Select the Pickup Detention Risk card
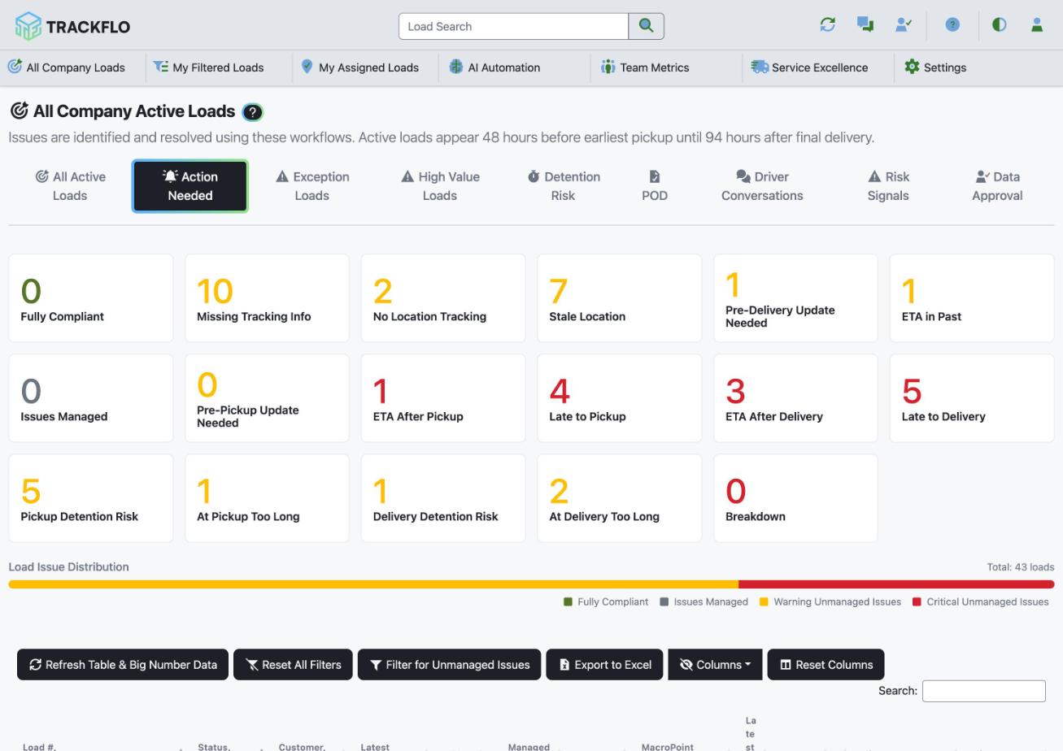The width and height of the screenshot is (1063, 751). [x=90, y=498]
